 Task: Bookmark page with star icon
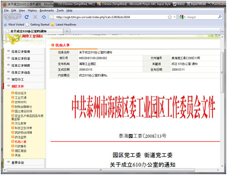pyautogui.click(x=170, y=17)
